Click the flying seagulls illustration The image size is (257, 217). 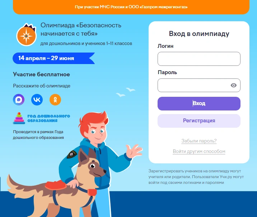point(126,92)
